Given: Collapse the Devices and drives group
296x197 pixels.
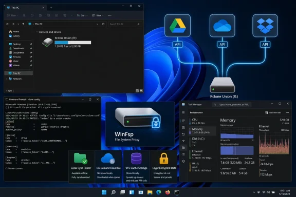Looking at the screenshot, I should pos(37,32).
